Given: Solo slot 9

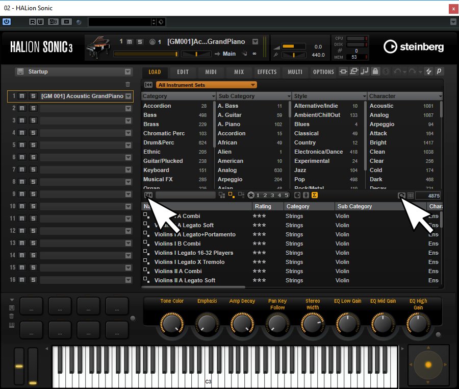Looking at the screenshot, I should pyautogui.click(x=33, y=194).
